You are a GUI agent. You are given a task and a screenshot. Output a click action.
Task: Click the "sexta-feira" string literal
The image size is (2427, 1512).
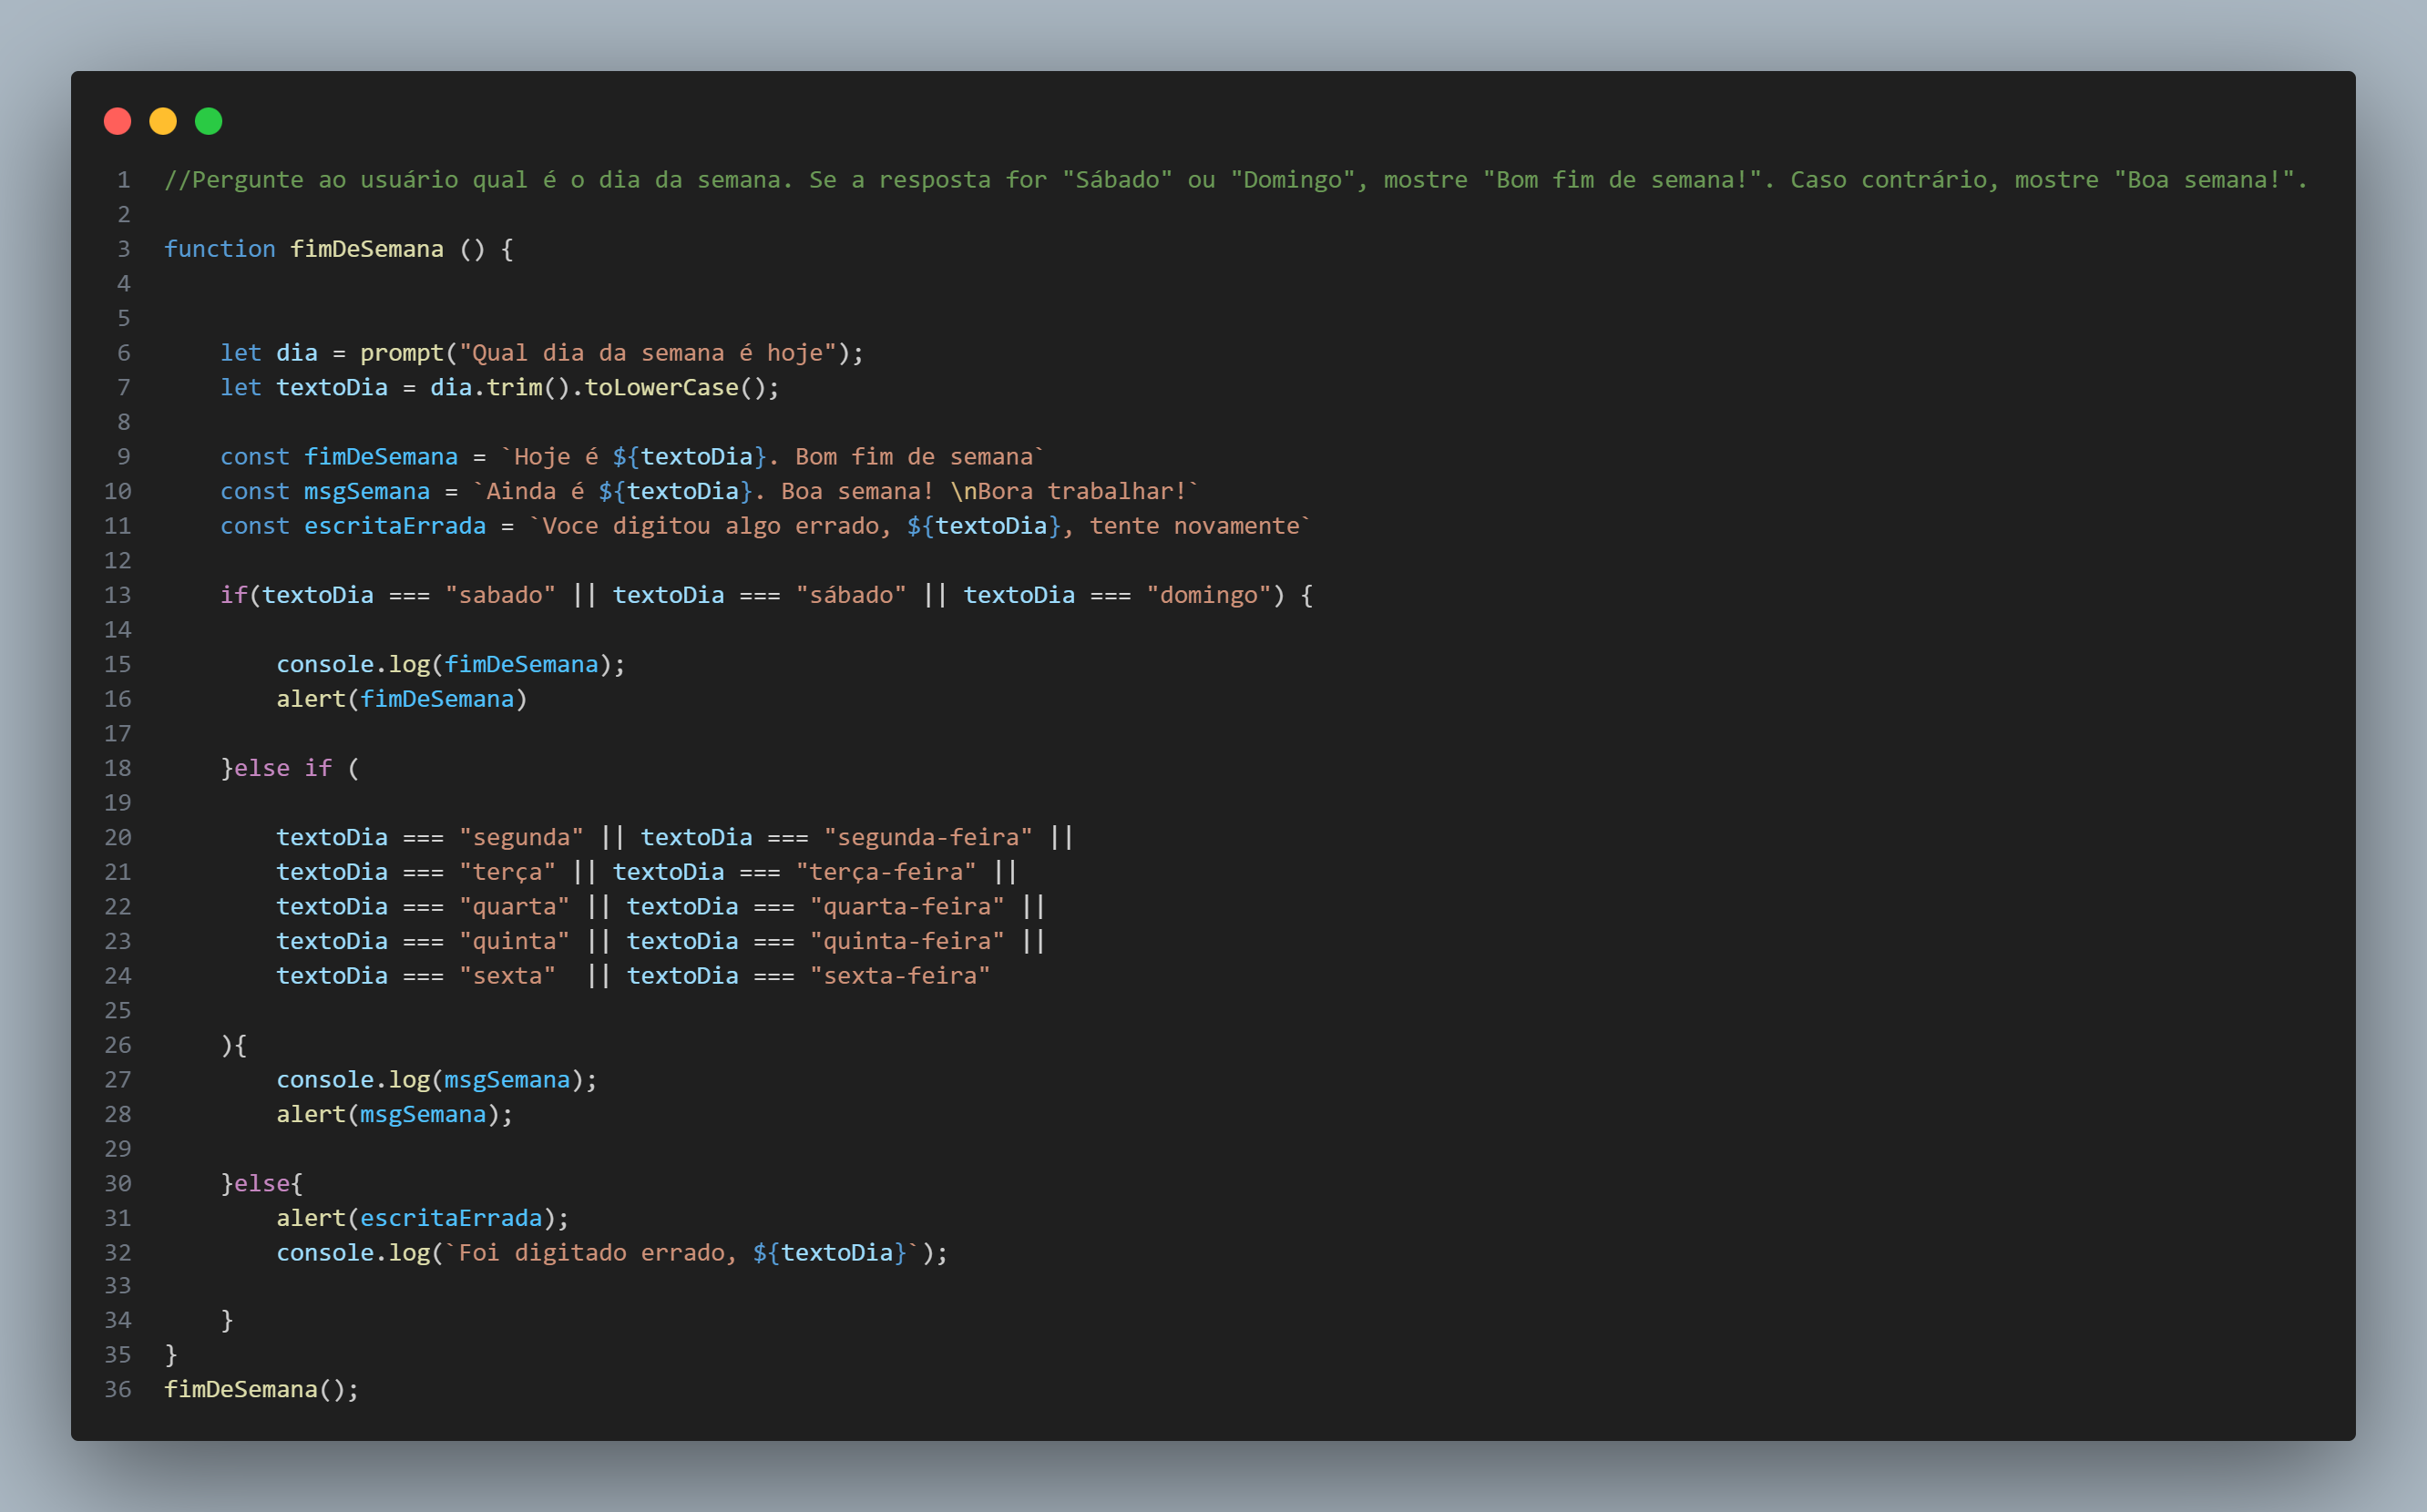[899, 976]
